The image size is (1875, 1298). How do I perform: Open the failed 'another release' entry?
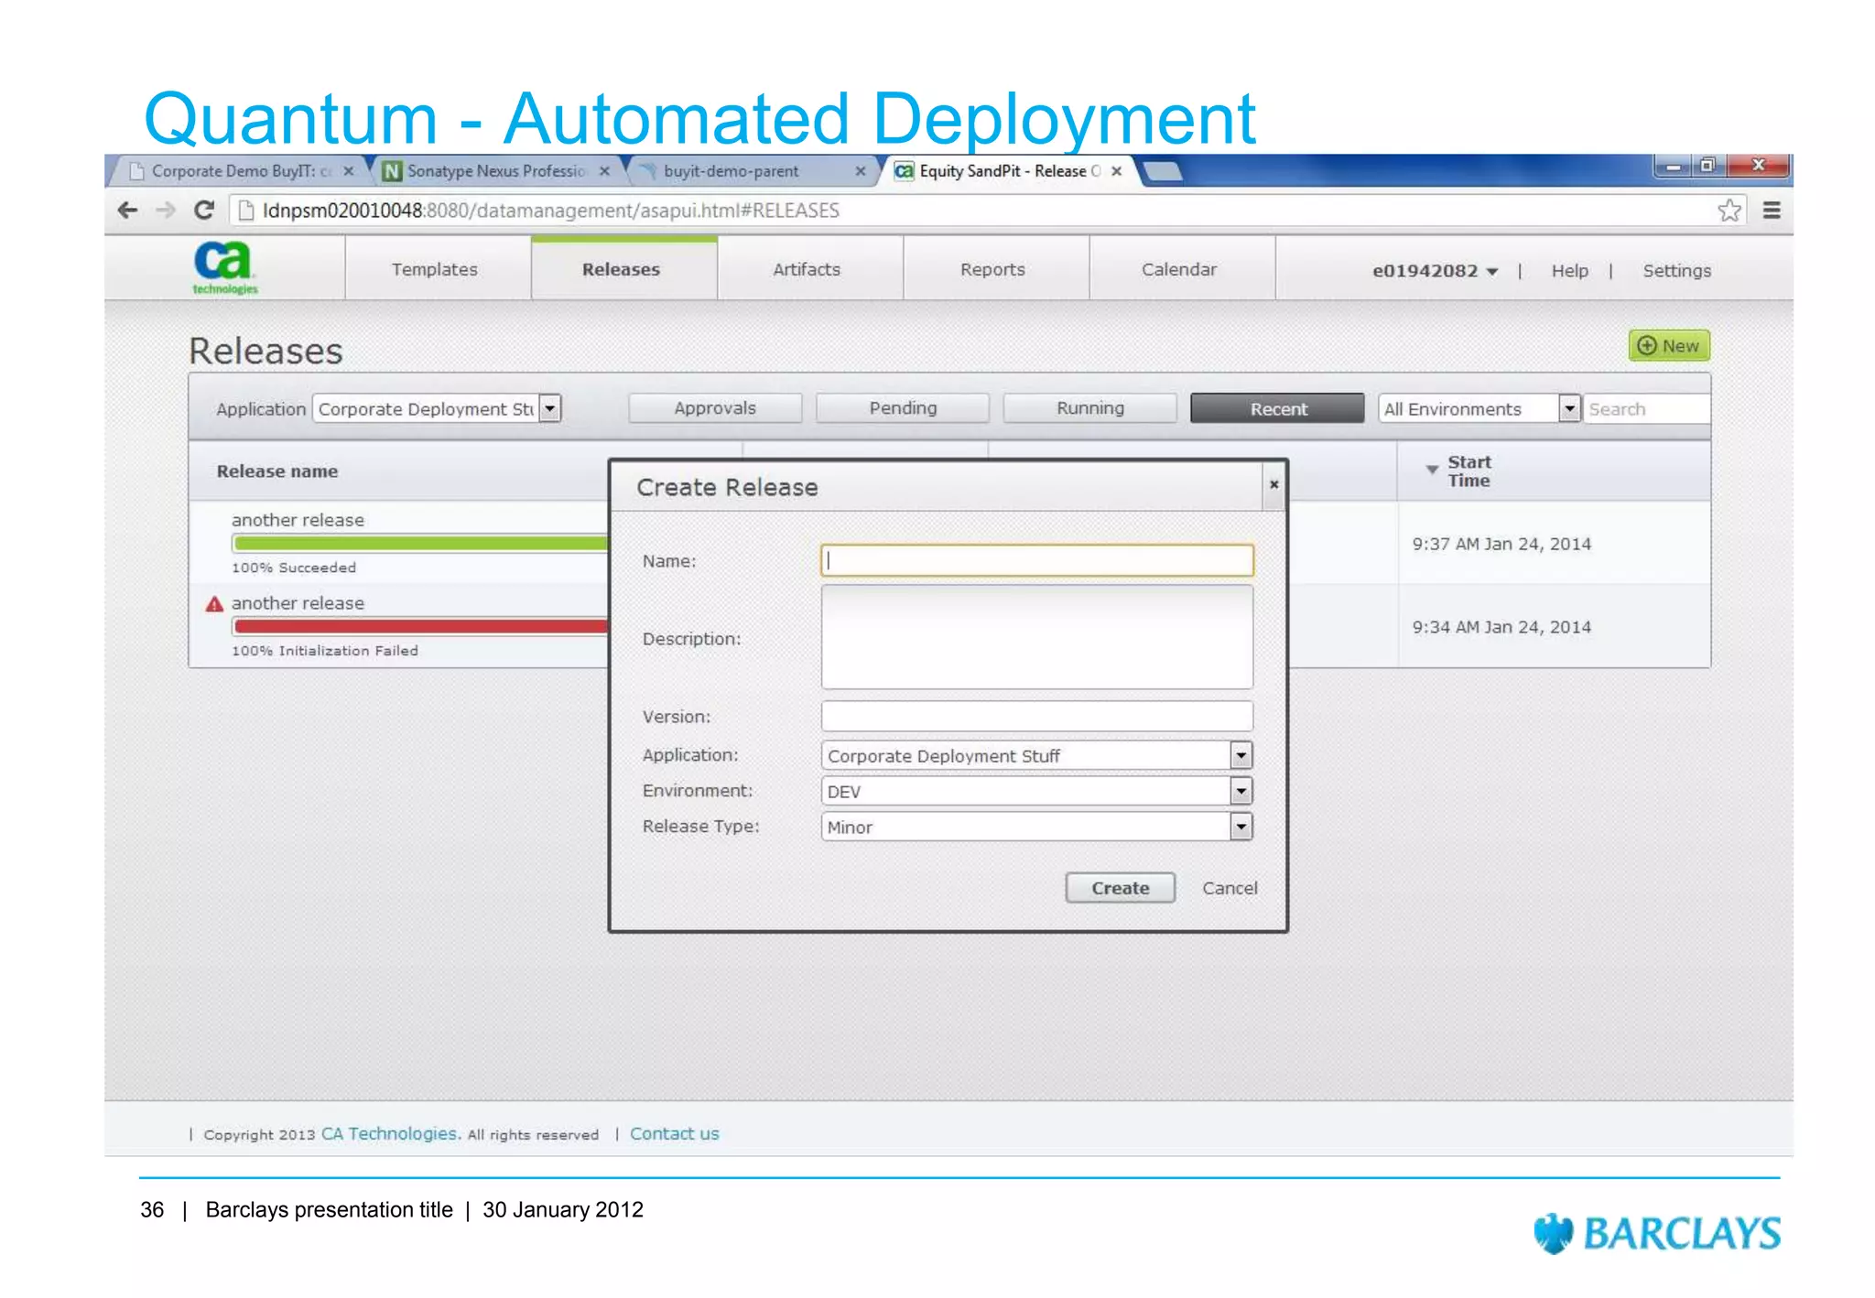[298, 603]
